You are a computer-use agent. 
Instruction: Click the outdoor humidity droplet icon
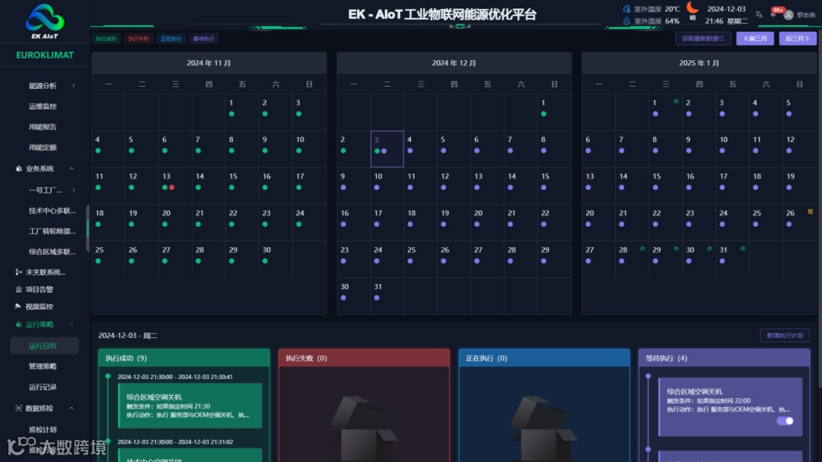click(626, 21)
